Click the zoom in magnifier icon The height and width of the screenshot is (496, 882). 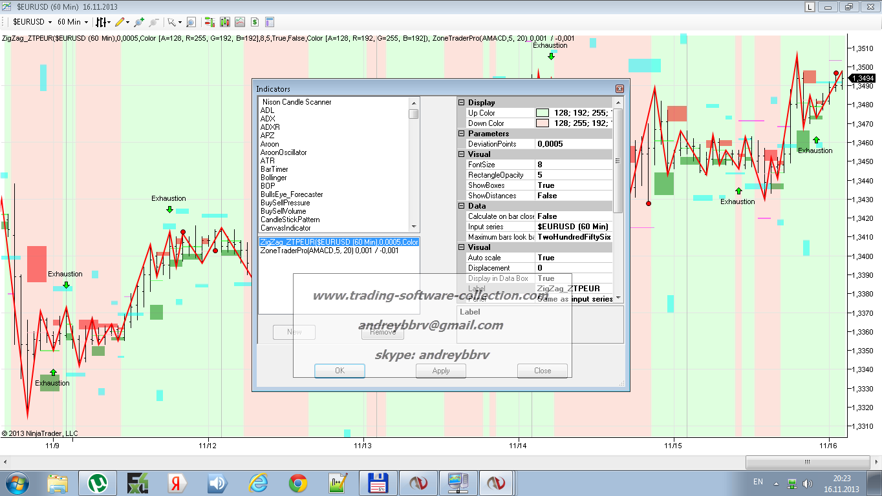139,22
